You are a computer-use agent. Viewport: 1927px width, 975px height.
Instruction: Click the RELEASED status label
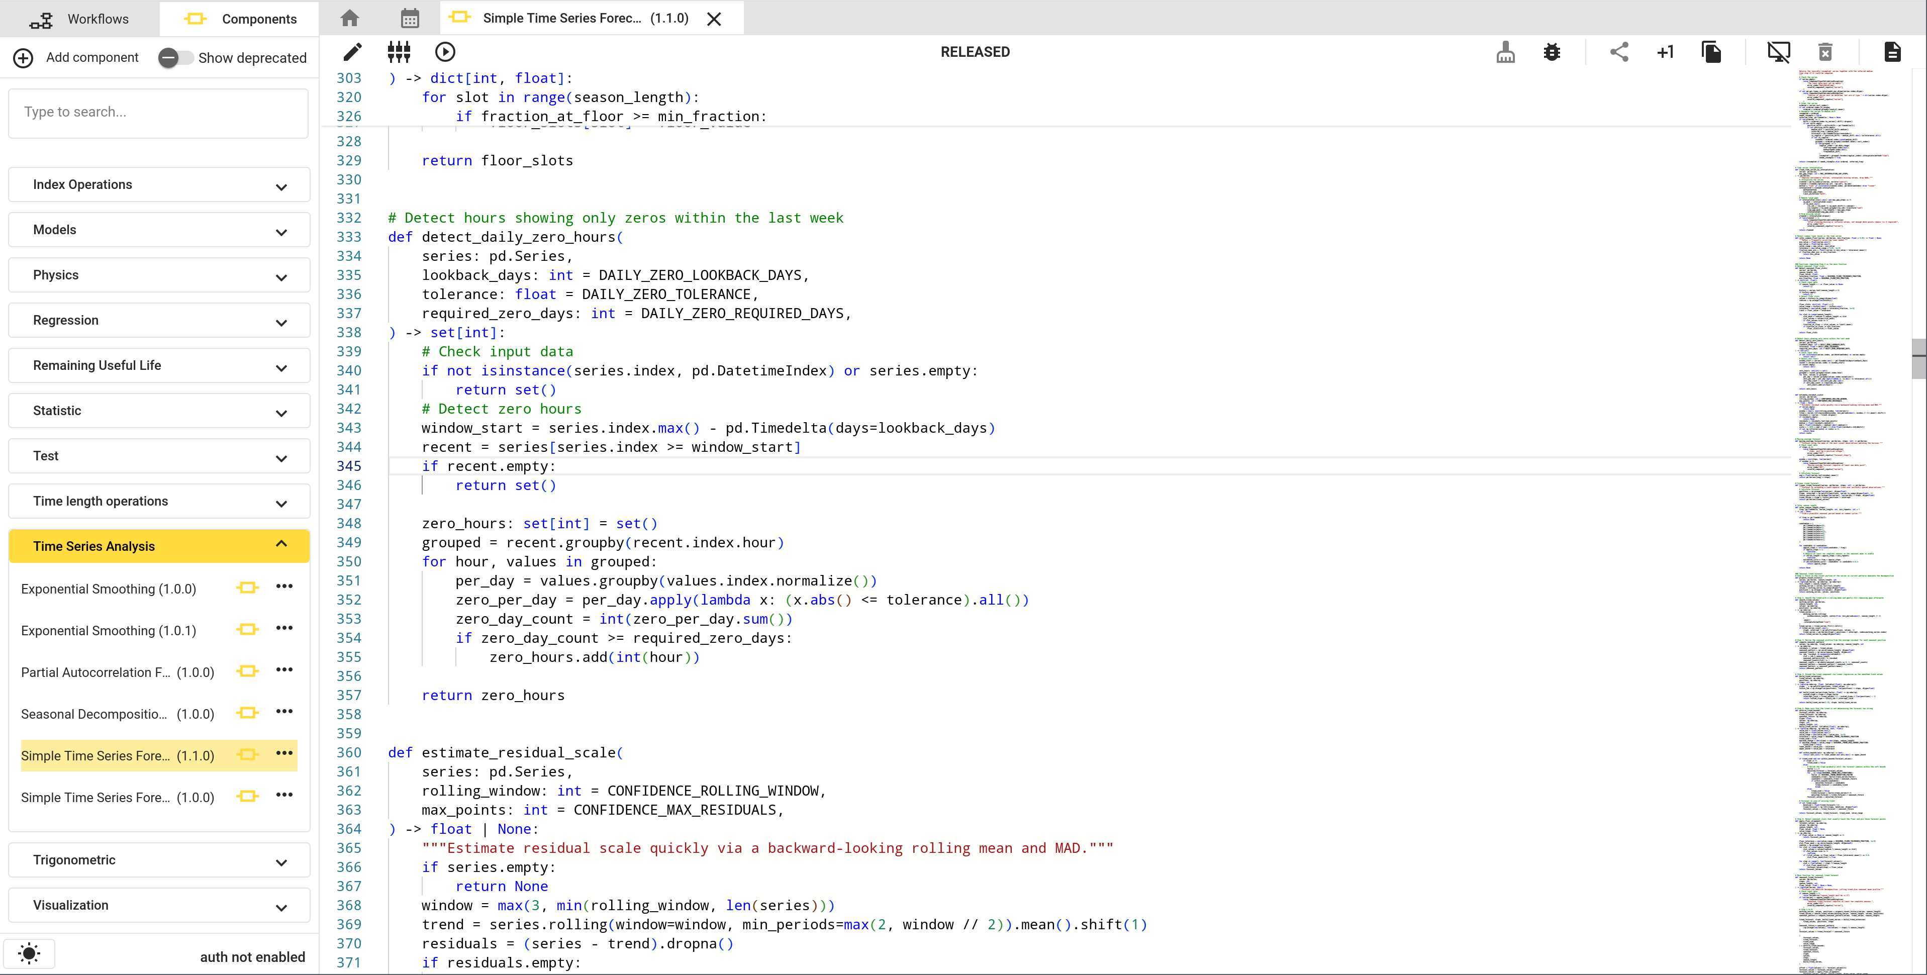tap(975, 52)
